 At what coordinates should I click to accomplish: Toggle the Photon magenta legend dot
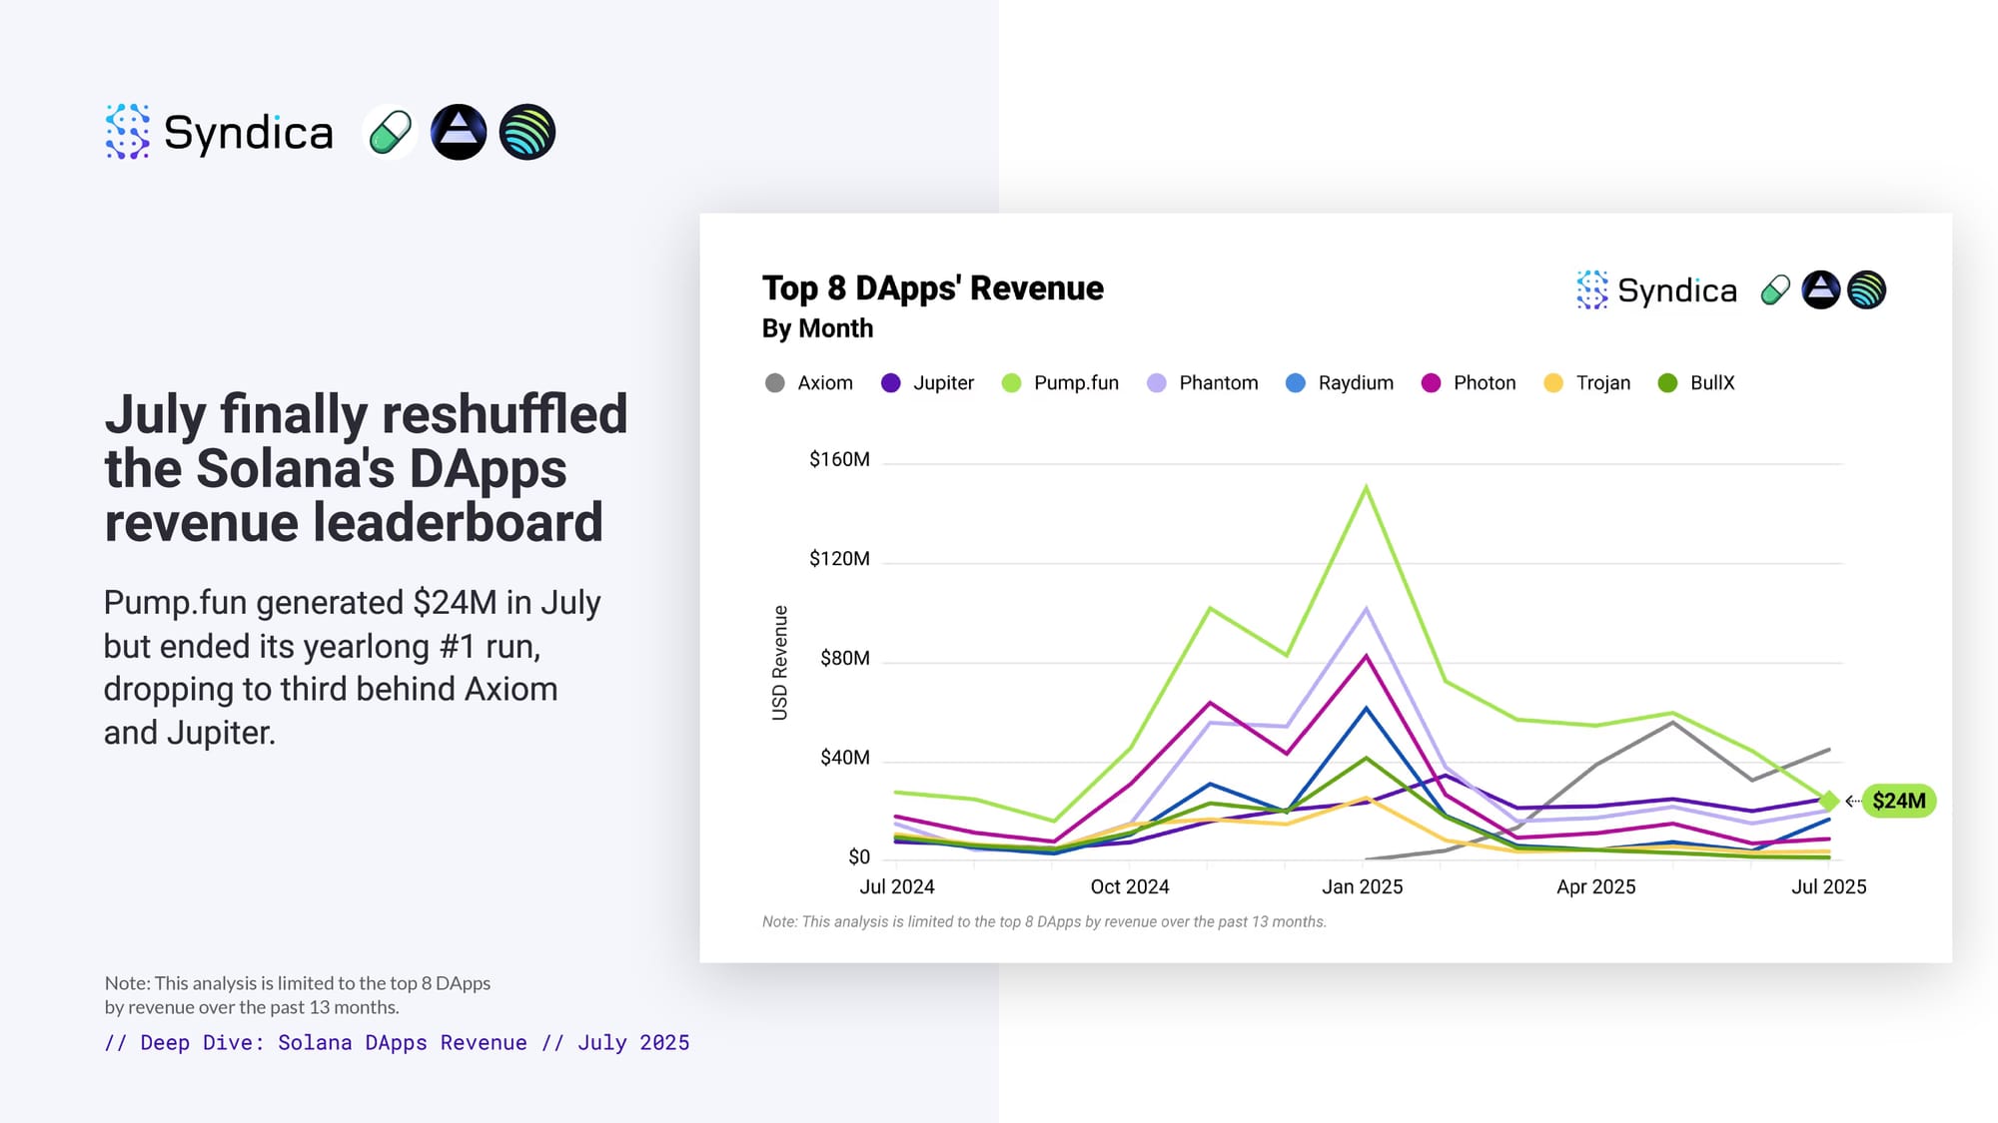click(1431, 383)
